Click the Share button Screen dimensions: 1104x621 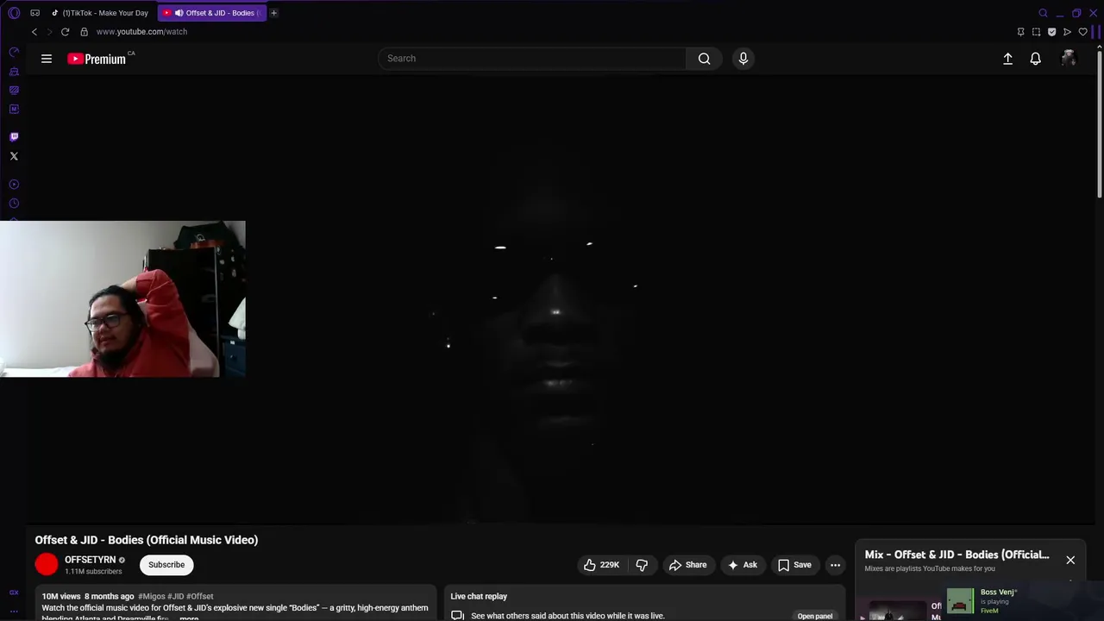(687, 565)
